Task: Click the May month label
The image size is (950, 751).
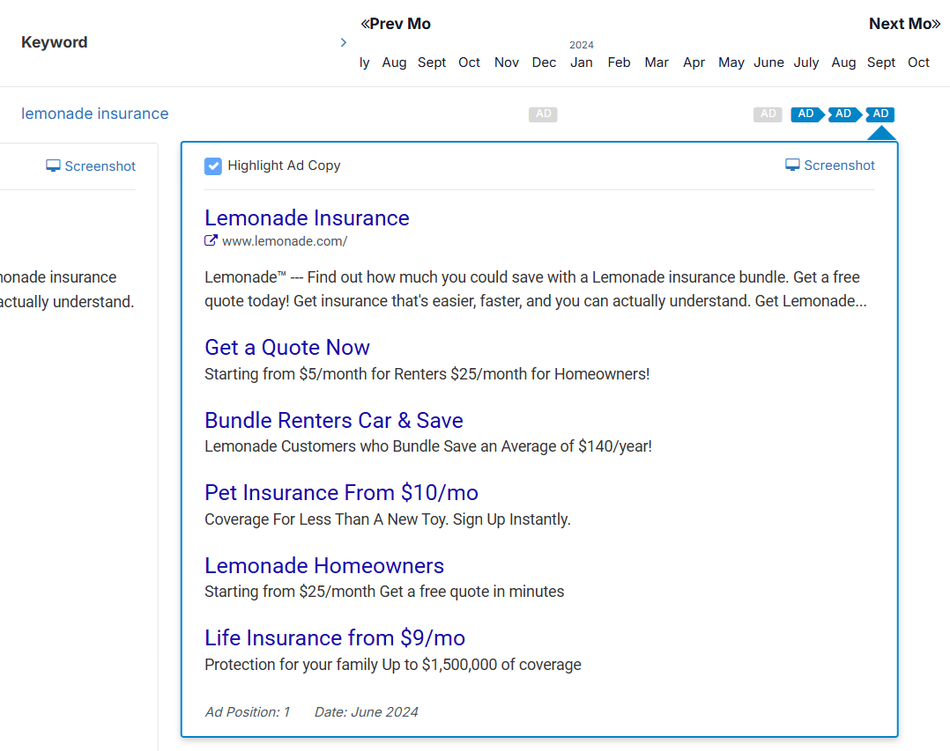Action: pos(731,63)
